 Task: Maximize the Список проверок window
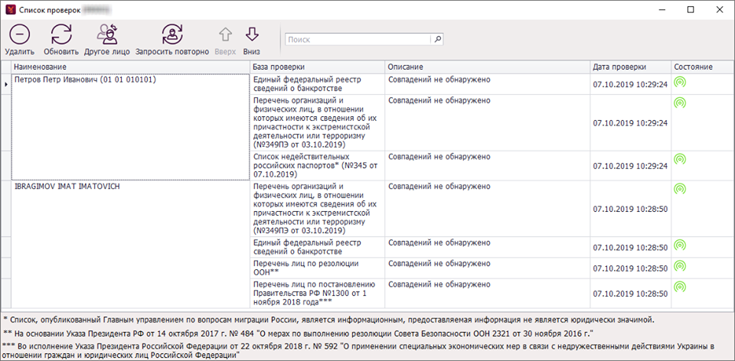point(691,10)
